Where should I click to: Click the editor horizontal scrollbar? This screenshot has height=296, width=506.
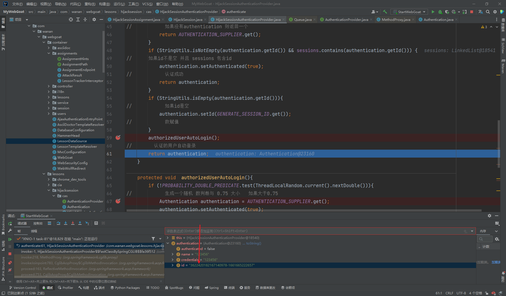(x=304, y=210)
